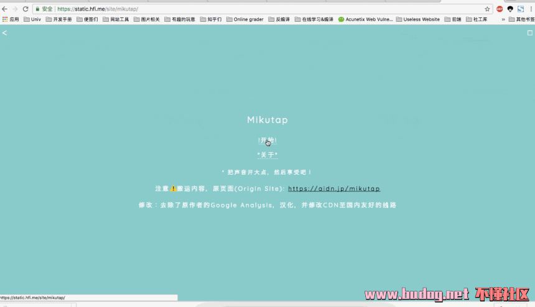Click the *关于* about link
Viewport: 535px width, 307px height.
[267, 155]
